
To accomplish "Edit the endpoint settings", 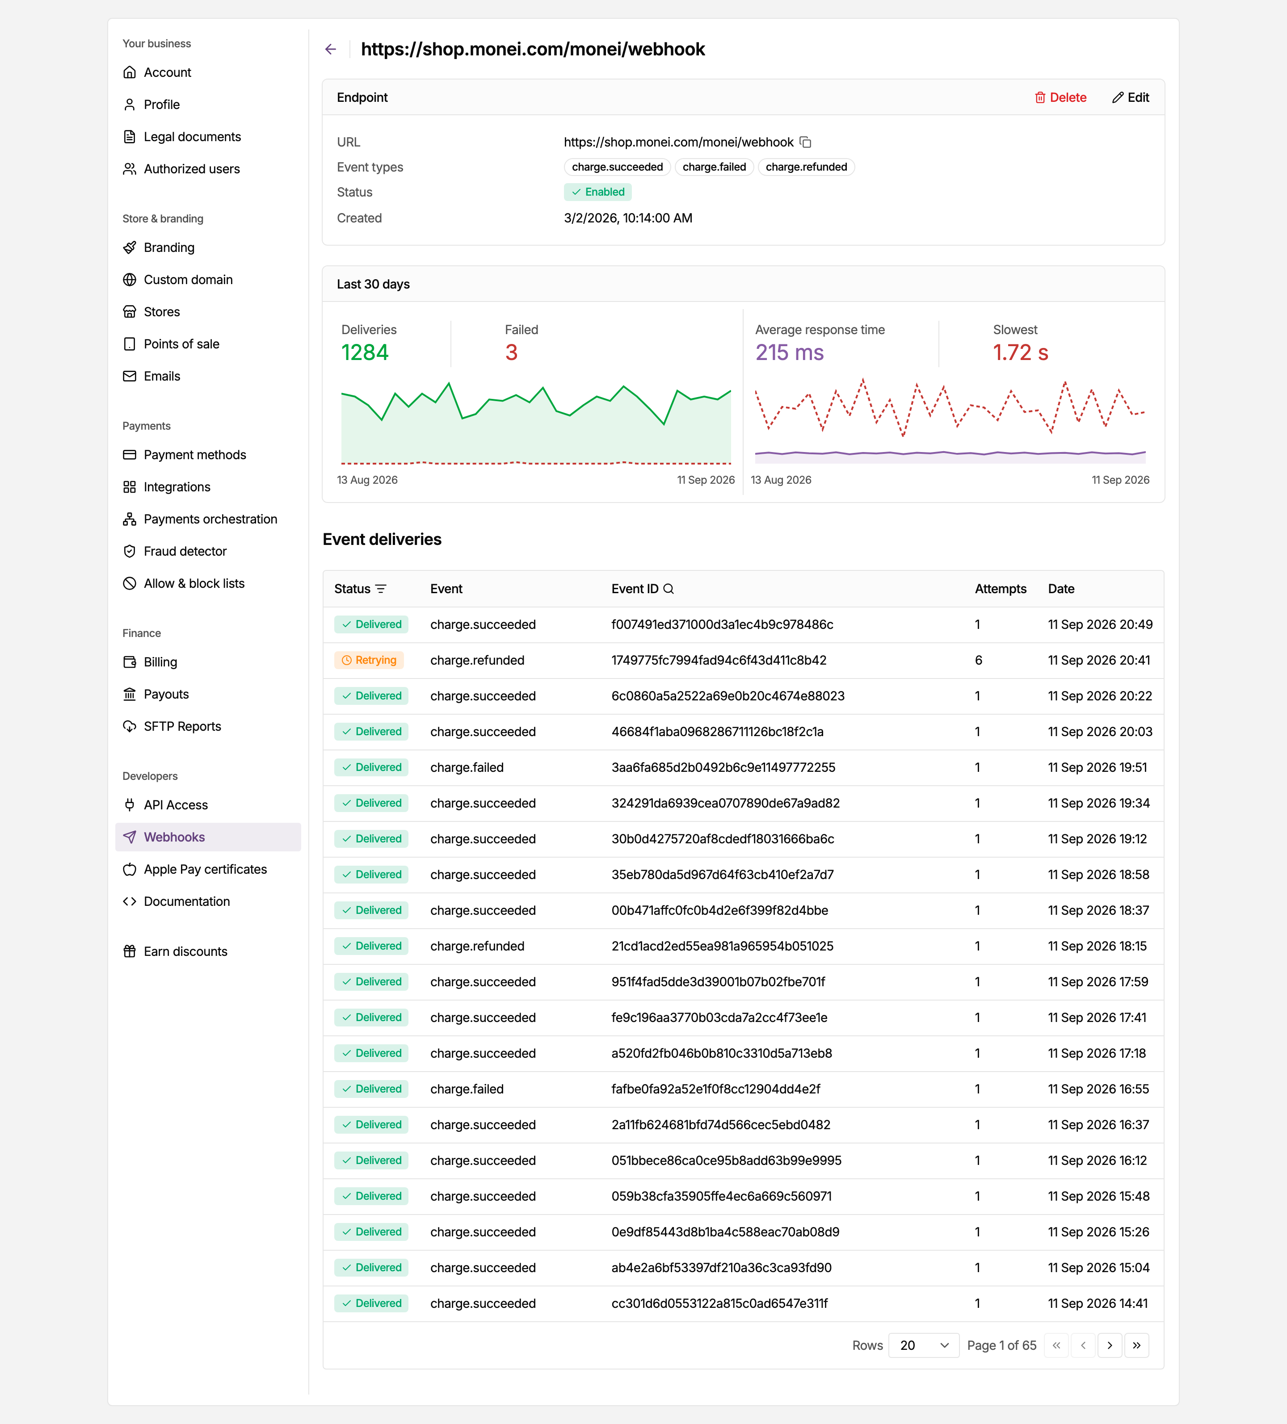I will click(1131, 97).
